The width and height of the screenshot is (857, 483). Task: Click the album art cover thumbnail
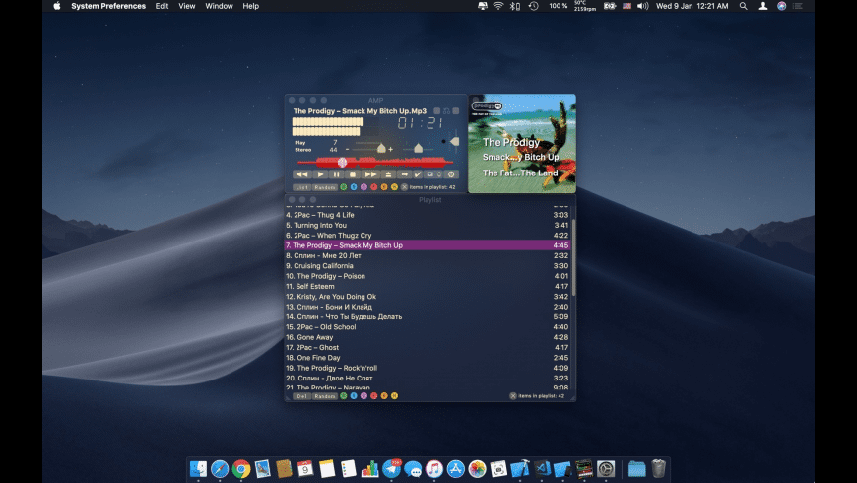click(x=521, y=145)
